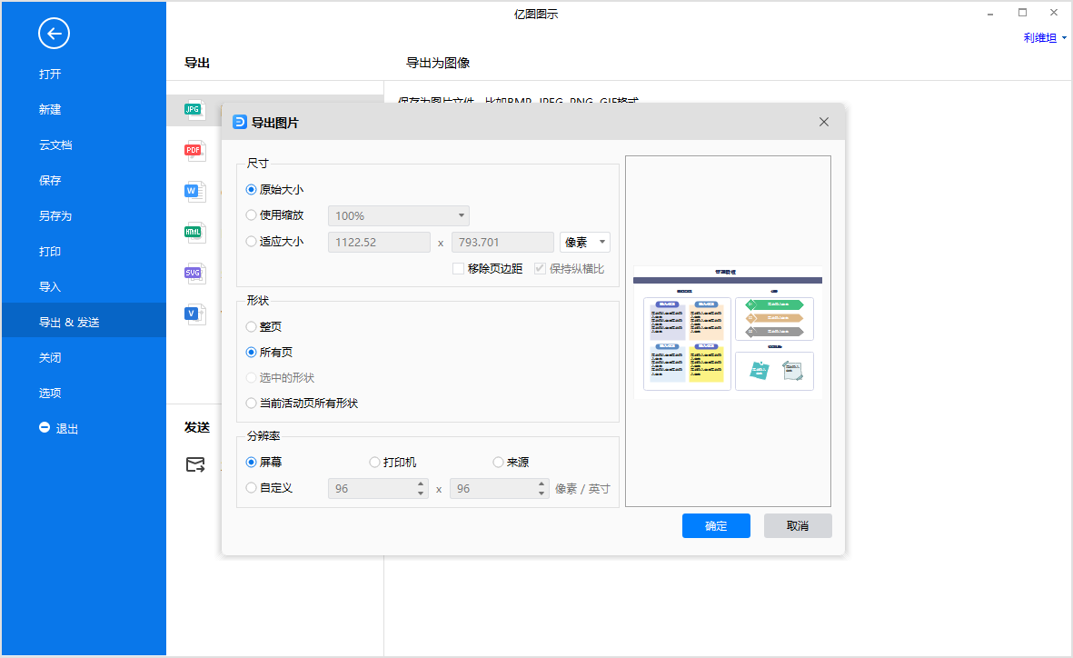
Task: Open the 利维坦 user account dropdown
Action: [x=1045, y=37]
